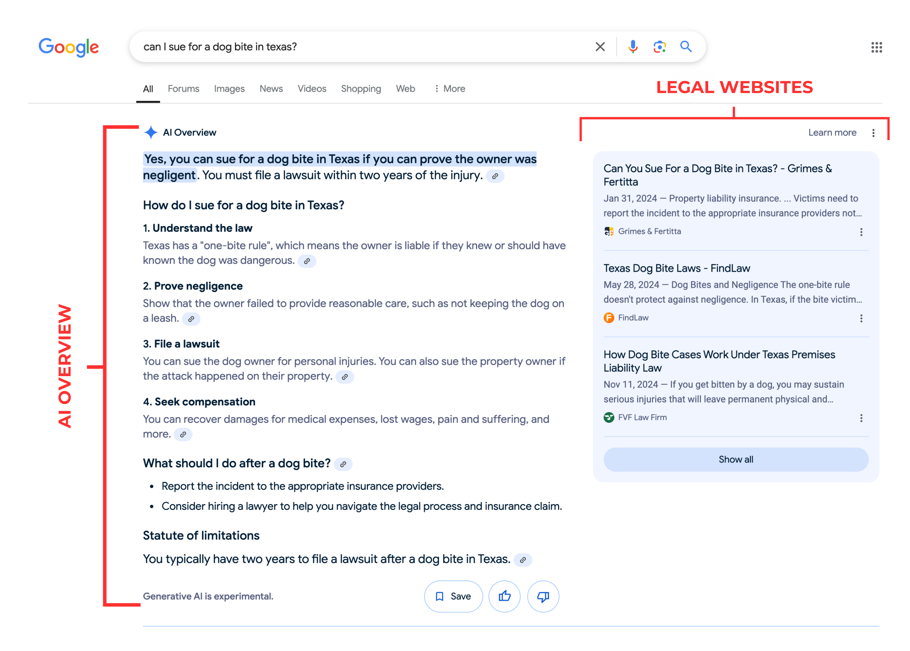This screenshot has width=910, height=651.
Task: Open source link icon after 'the dog was dangerous'
Action: (x=307, y=261)
